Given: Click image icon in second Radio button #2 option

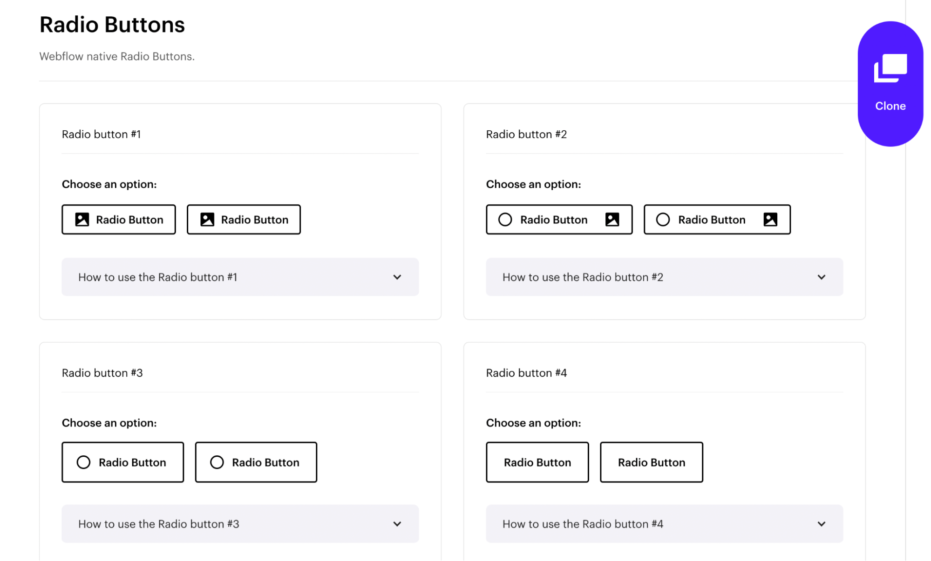Looking at the screenshot, I should 770,220.
